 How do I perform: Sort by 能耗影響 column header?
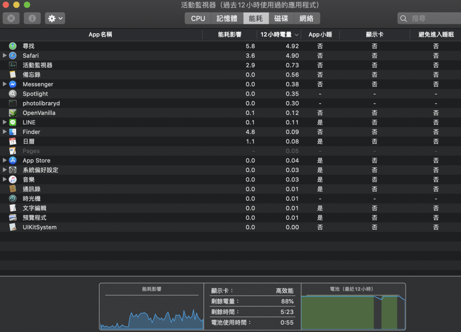click(230, 35)
